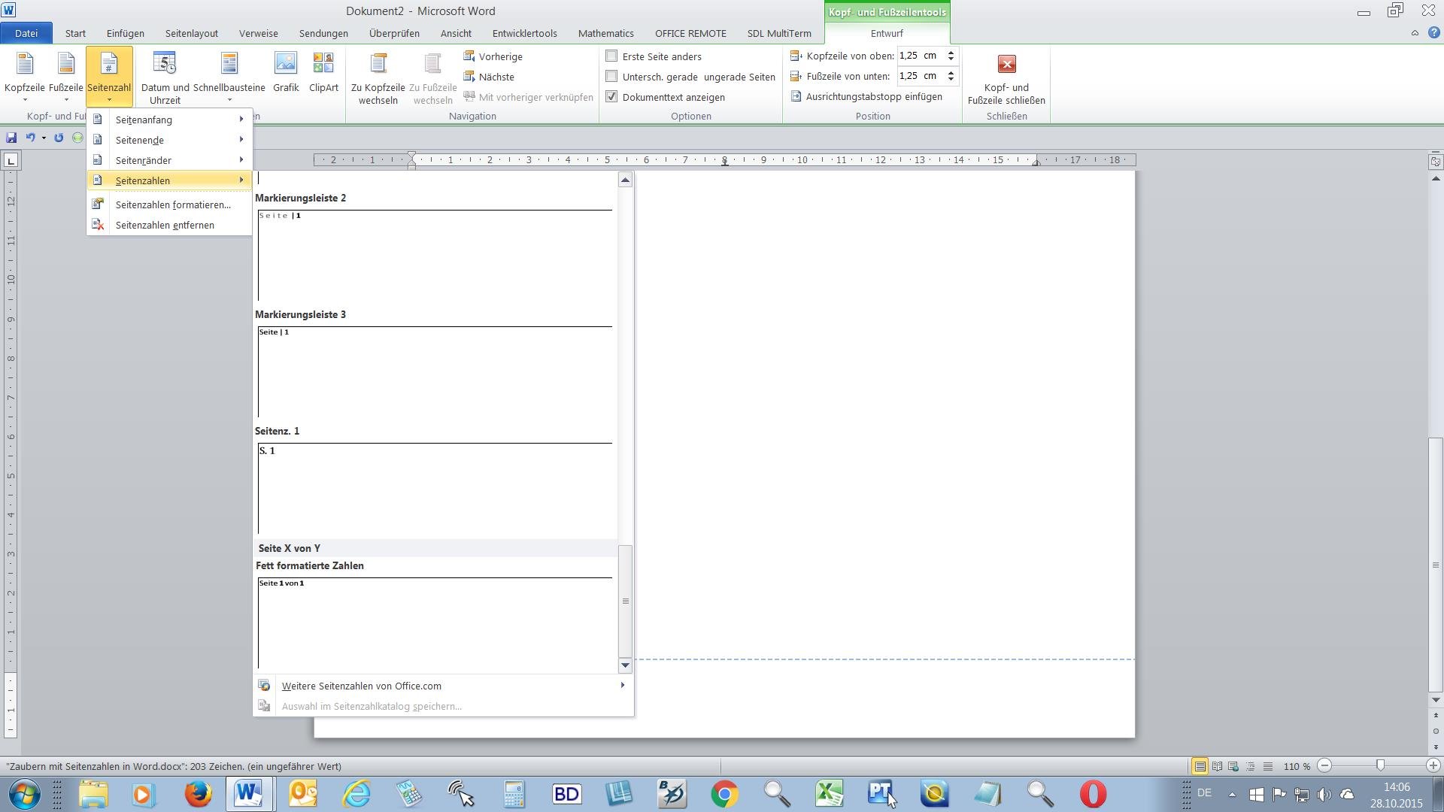Go to Vorherige section

pyautogui.click(x=493, y=56)
